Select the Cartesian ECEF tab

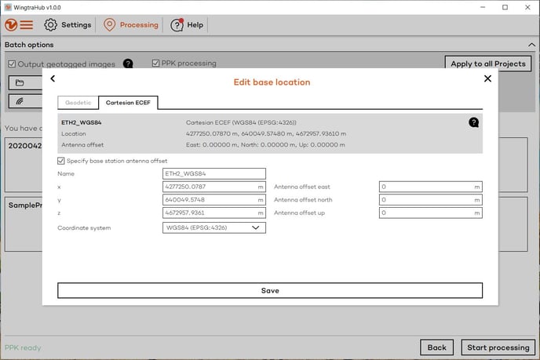[128, 103]
